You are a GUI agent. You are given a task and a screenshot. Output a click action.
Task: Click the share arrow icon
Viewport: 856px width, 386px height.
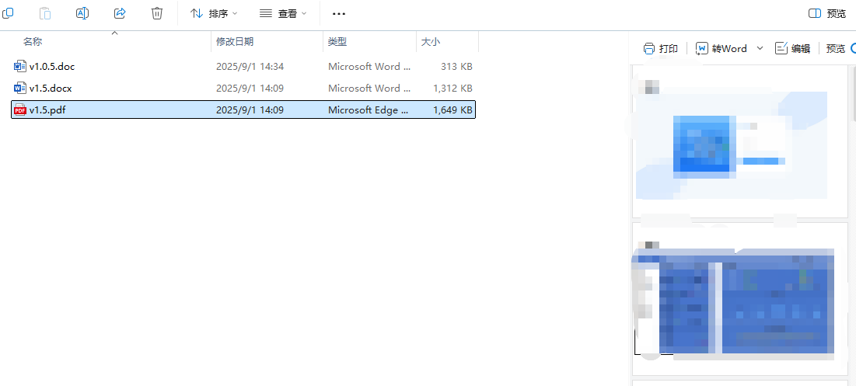[x=120, y=13]
